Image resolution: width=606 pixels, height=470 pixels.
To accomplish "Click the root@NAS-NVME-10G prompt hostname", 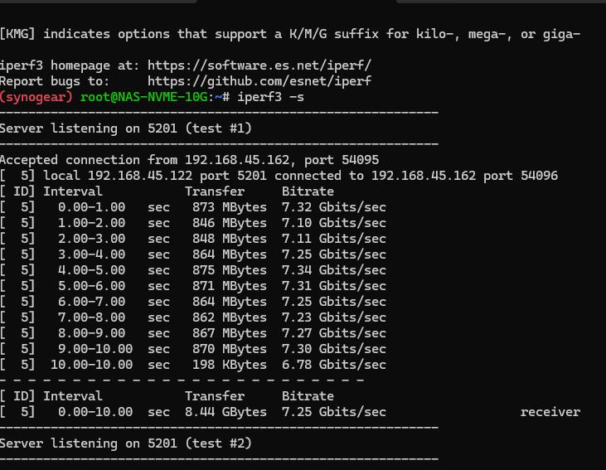I will [x=143, y=97].
